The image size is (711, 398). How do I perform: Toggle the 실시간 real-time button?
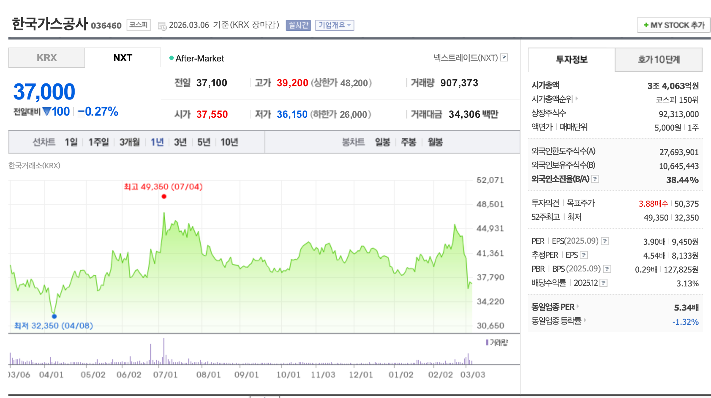298,25
